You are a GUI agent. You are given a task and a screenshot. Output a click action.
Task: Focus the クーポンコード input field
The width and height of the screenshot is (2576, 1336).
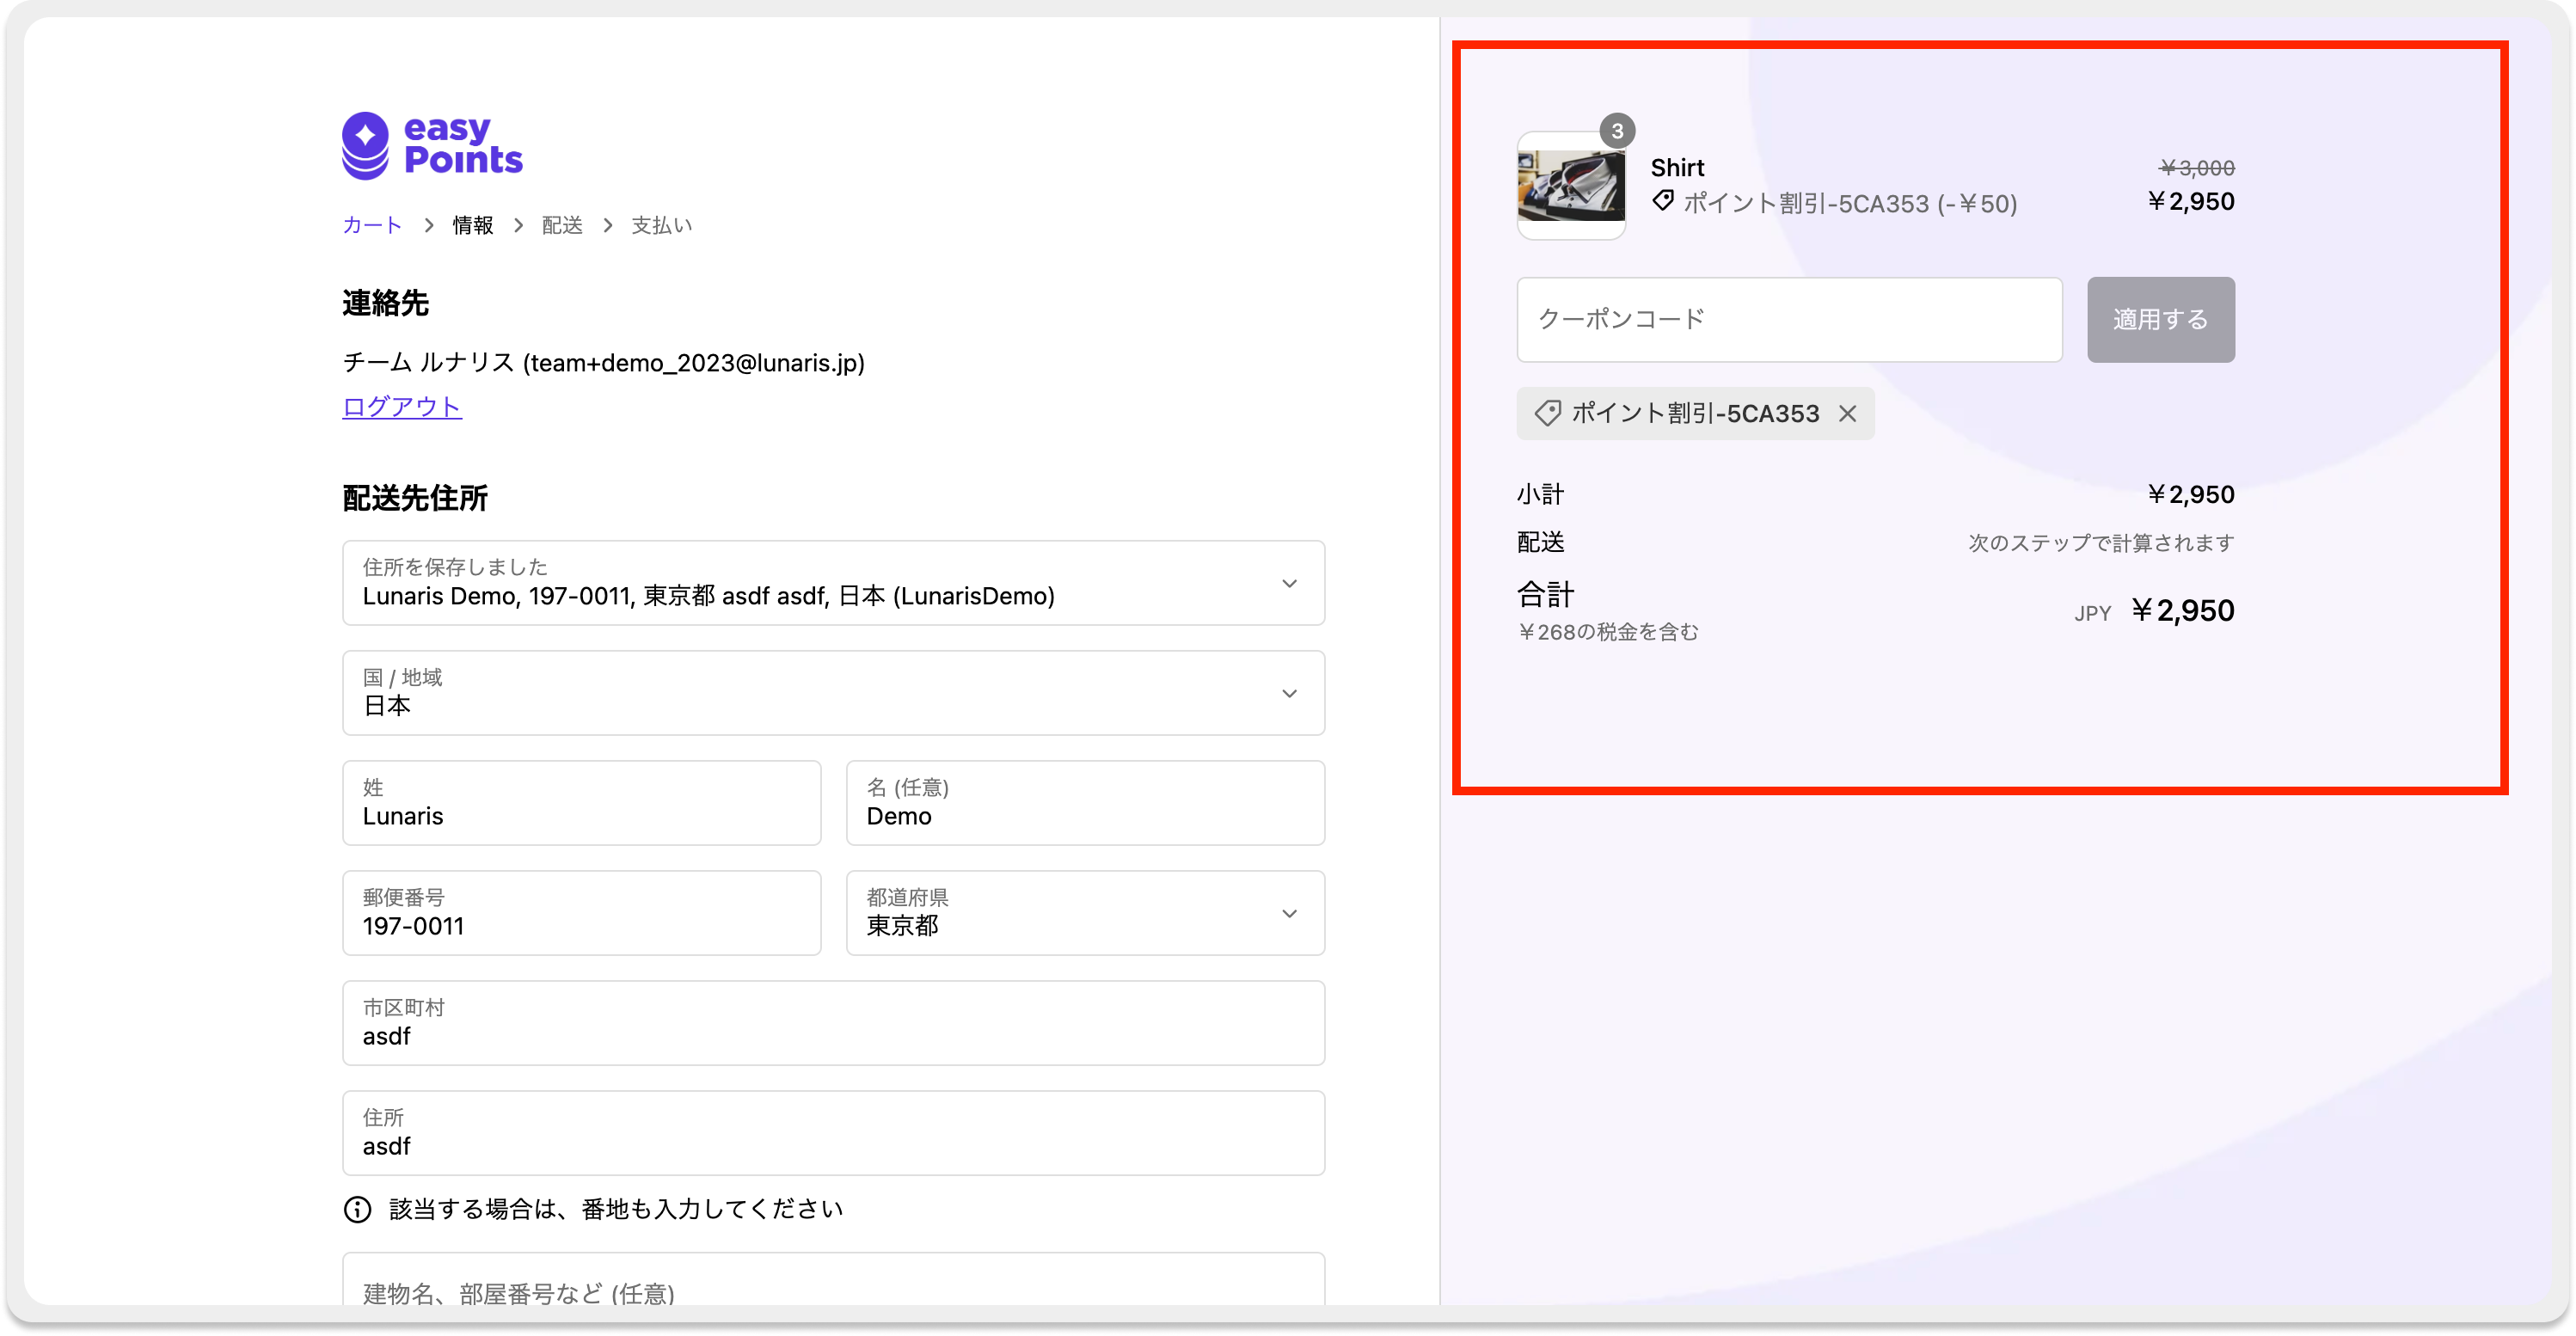1789,320
